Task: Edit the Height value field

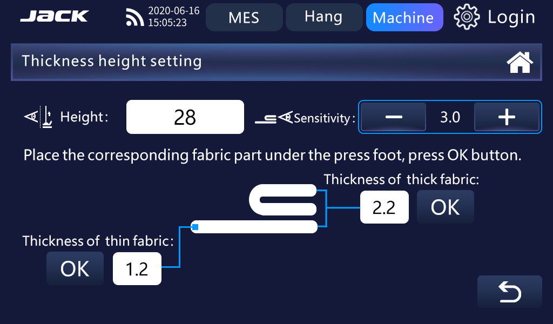Action: pyautogui.click(x=185, y=117)
